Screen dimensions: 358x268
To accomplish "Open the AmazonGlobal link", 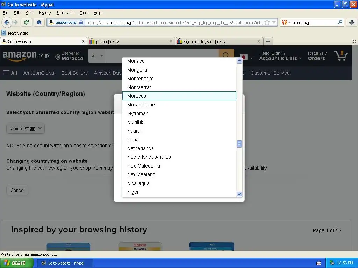I will (x=39, y=73).
